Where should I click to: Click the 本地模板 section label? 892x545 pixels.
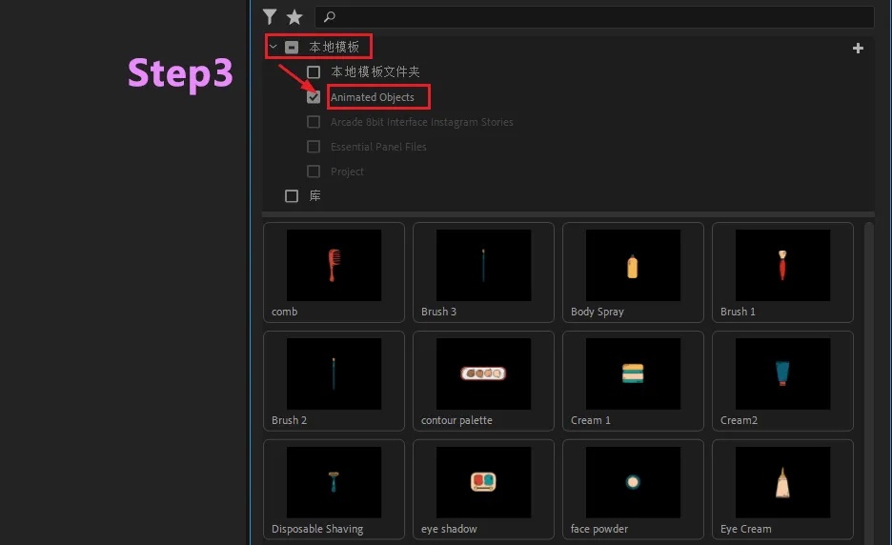(x=334, y=47)
